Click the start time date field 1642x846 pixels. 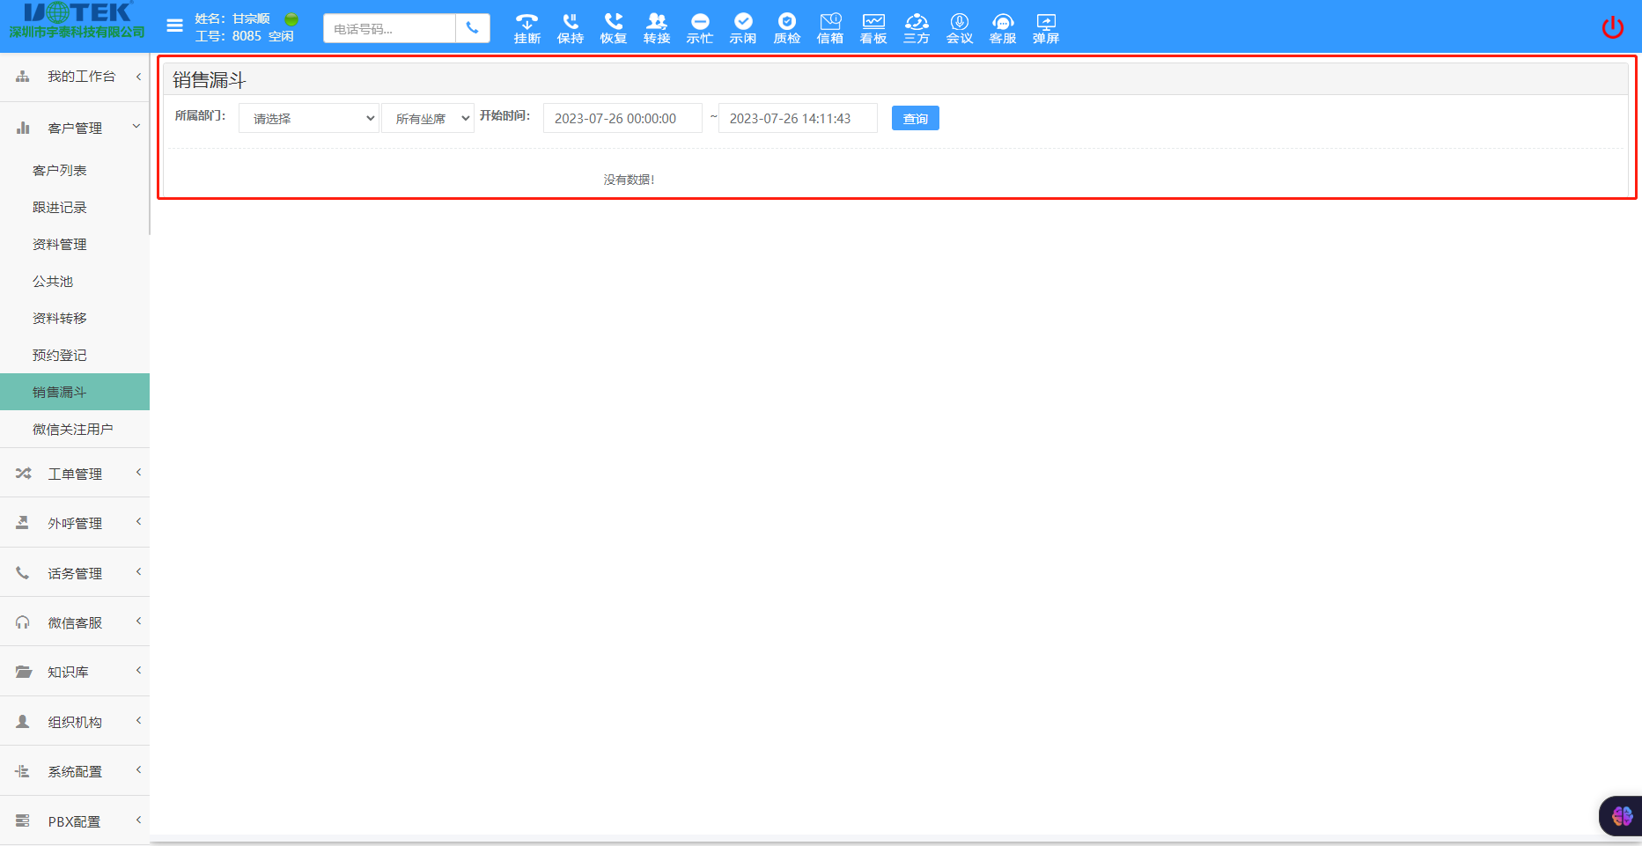click(622, 118)
